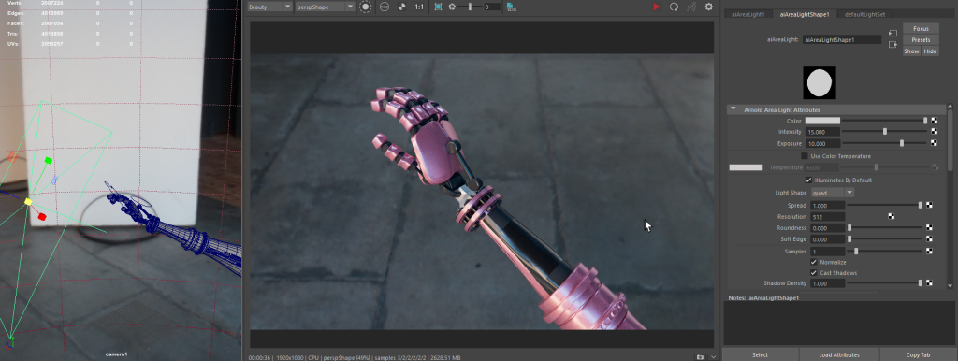
Task: Click the checker map icon next to Exposure
Action: (935, 143)
